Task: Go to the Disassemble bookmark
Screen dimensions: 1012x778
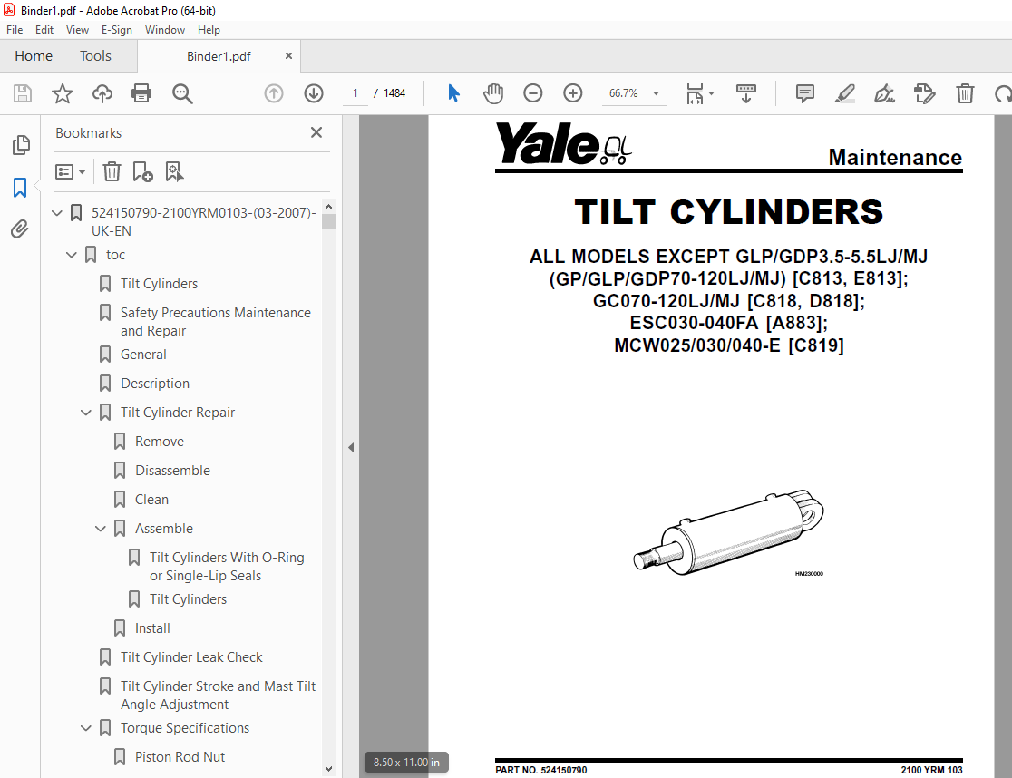Action: tap(172, 471)
